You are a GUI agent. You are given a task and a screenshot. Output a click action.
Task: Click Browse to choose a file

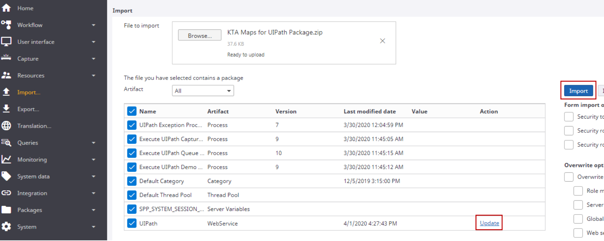point(200,35)
